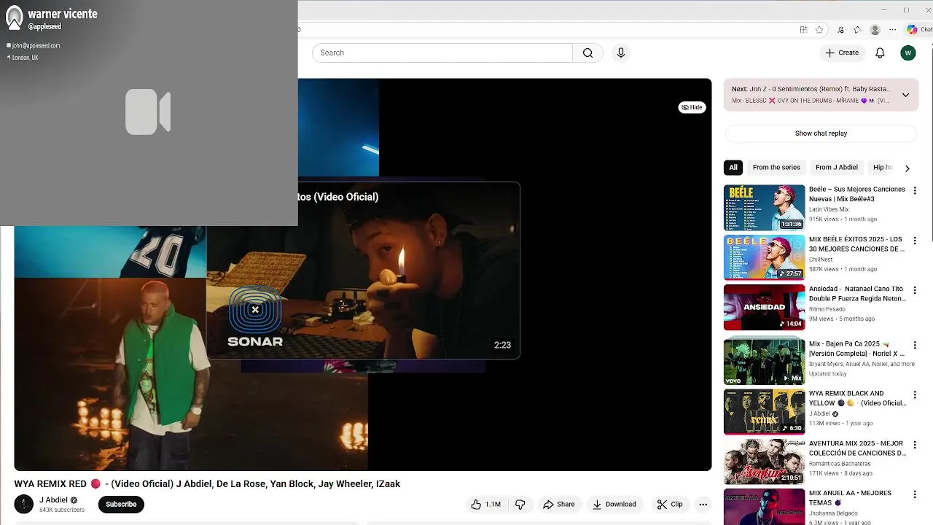This screenshot has width=933, height=525.
Task: Click Ritmo Pesado channel name
Action: [x=827, y=308]
